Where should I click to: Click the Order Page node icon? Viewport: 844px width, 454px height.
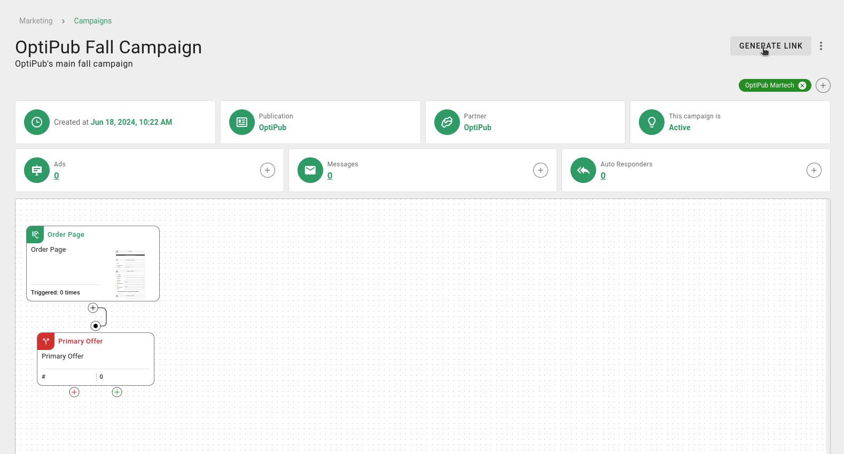click(x=35, y=235)
